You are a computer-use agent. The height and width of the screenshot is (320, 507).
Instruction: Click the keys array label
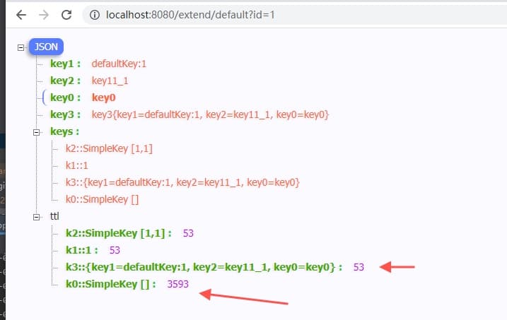[64, 132]
